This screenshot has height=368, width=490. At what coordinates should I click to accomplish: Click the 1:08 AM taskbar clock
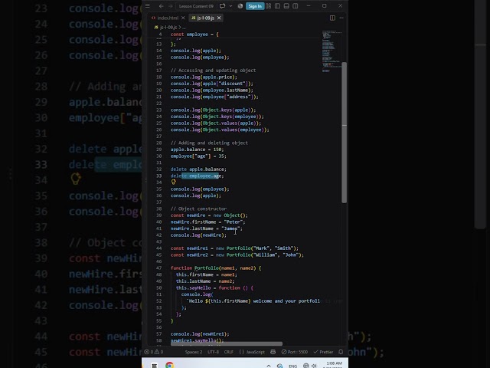click(334, 364)
